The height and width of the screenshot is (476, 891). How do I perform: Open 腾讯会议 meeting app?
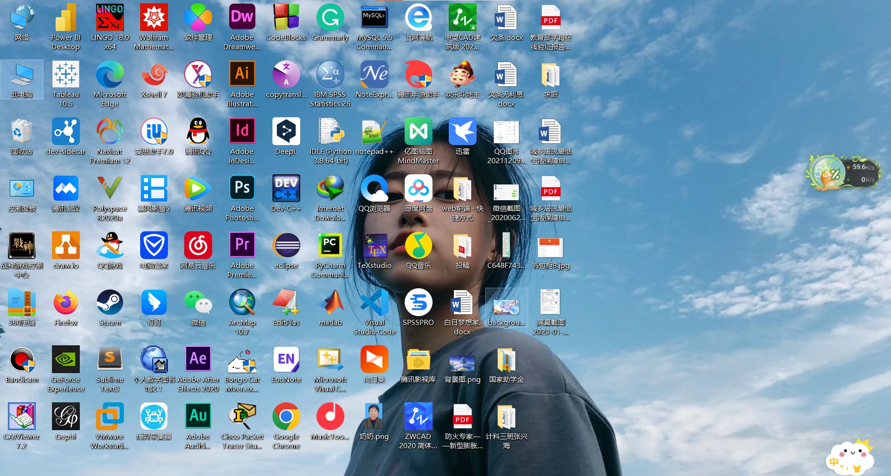pyautogui.click(x=65, y=189)
